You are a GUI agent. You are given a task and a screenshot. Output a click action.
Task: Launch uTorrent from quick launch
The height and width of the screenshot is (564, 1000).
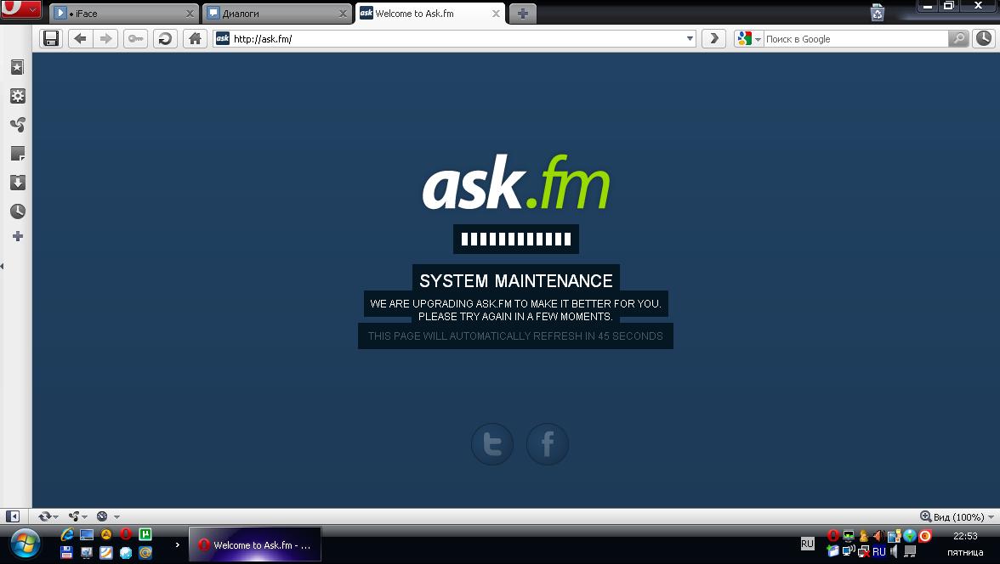pos(145,534)
